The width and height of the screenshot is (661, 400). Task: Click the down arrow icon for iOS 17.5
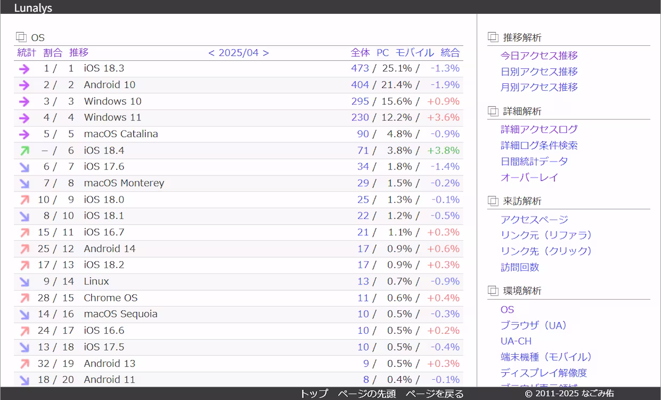point(24,347)
